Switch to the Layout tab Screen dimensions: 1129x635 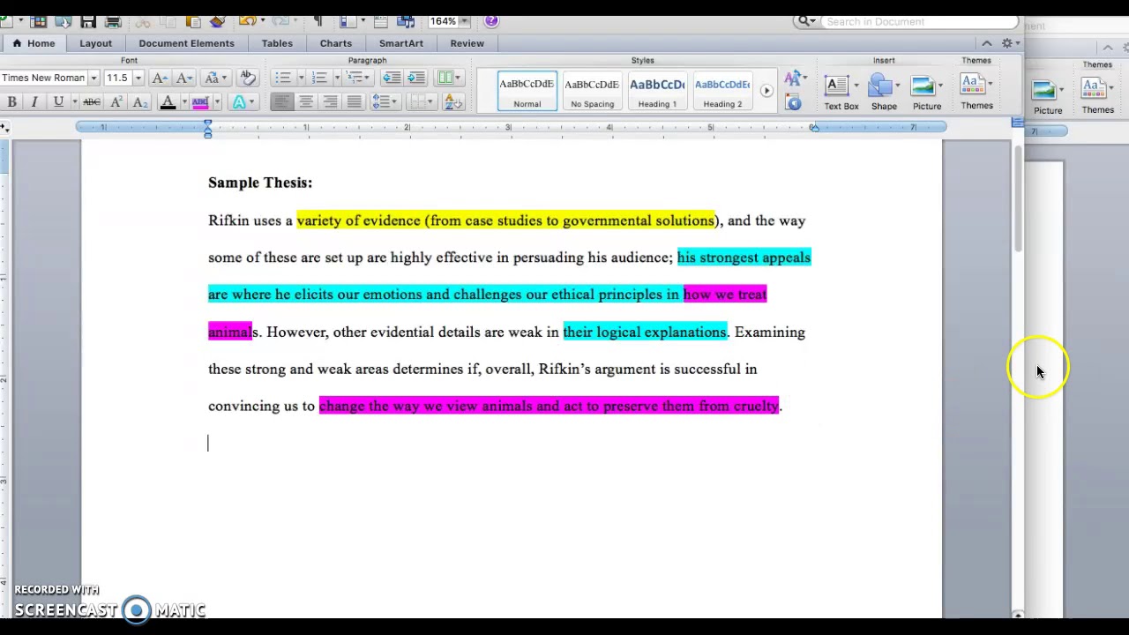(x=95, y=43)
